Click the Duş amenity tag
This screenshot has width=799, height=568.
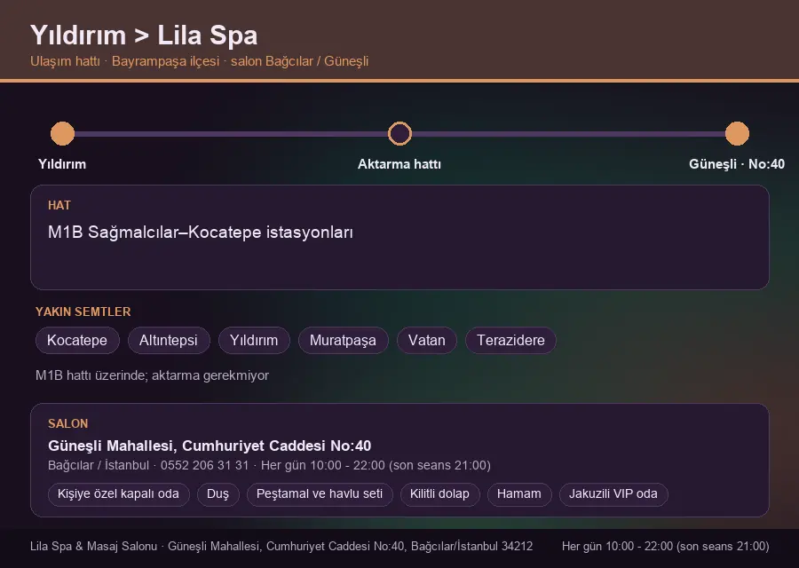pyautogui.click(x=218, y=494)
